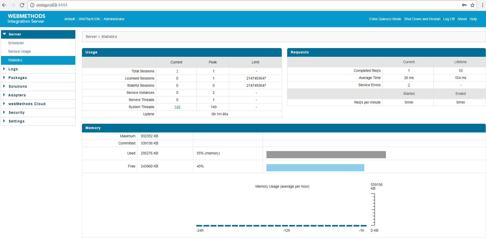Click Enter Quiesce Mode
This screenshot has width=486, height=238.
385,19
